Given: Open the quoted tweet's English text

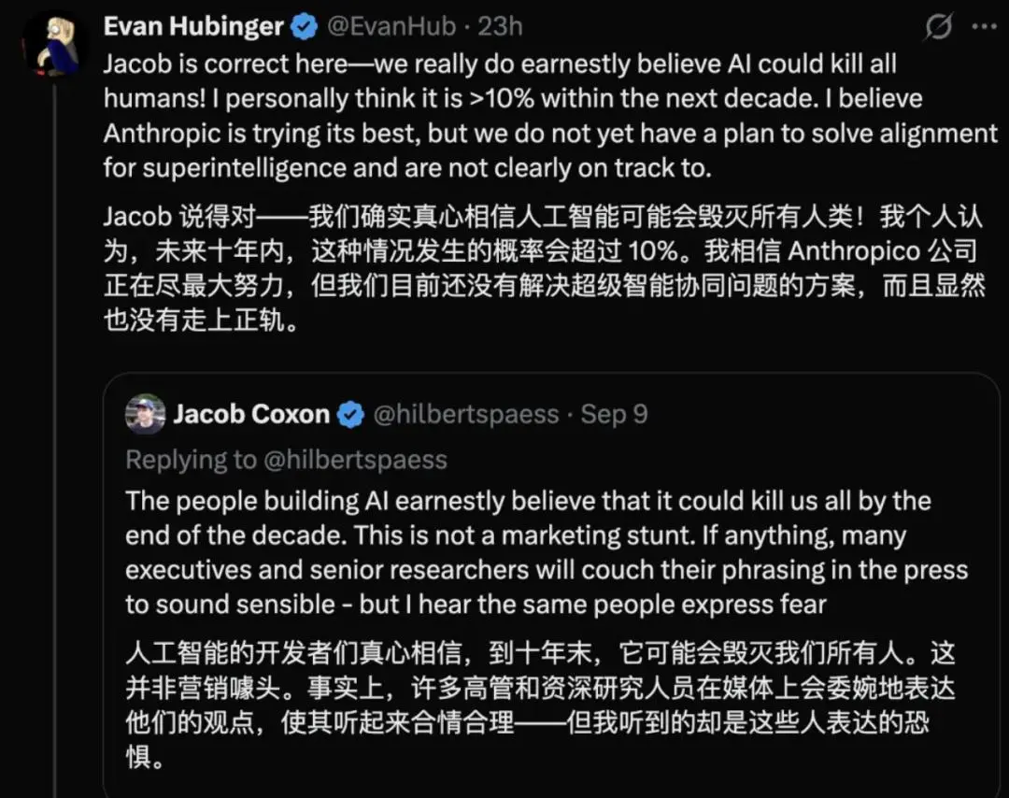Looking at the screenshot, I should coord(547,553).
